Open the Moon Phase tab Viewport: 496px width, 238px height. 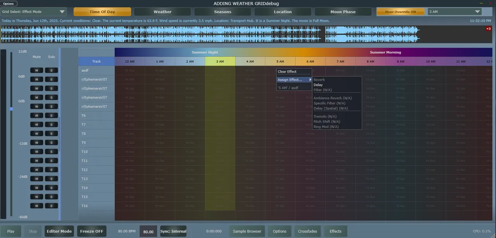tap(343, 11)
